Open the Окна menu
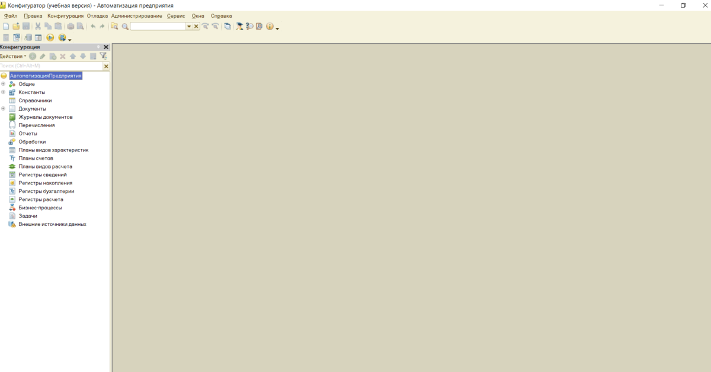 tap(198, 16)
